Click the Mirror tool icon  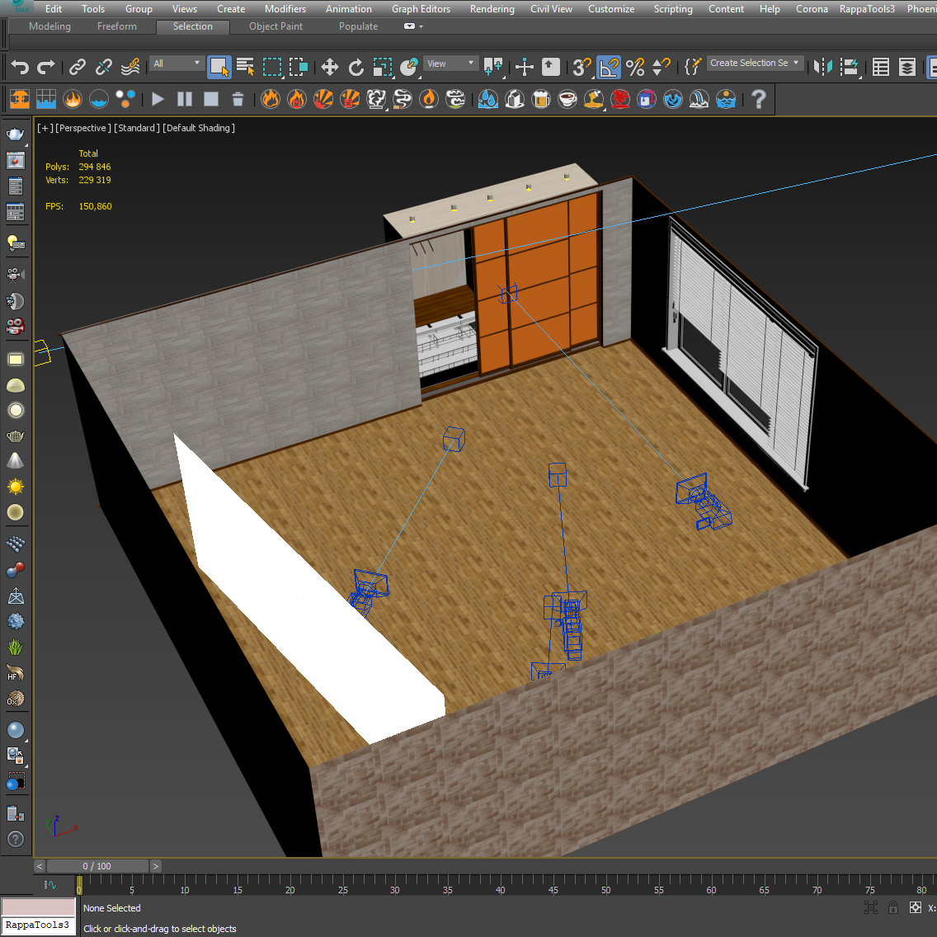pyautogui.click(x=822, y=67)
